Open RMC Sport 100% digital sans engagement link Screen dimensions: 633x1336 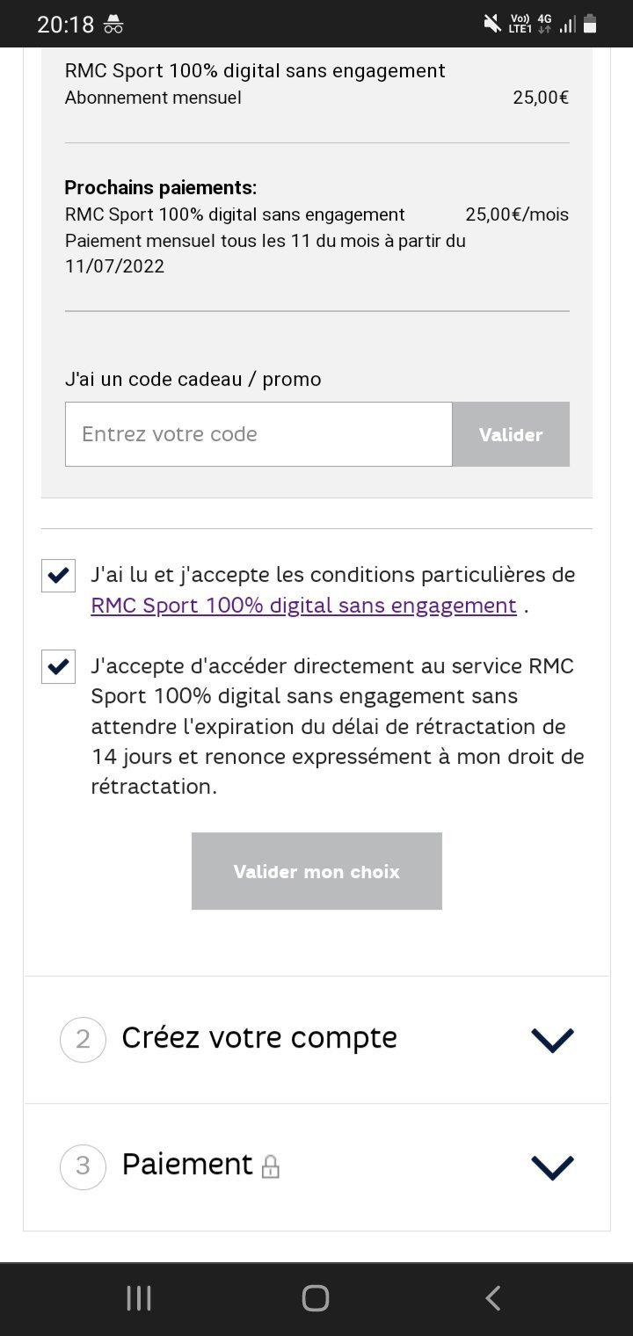click(303, 606)
